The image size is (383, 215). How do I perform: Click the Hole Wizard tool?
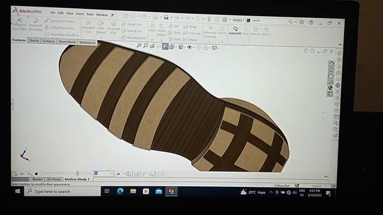[101, 27]
